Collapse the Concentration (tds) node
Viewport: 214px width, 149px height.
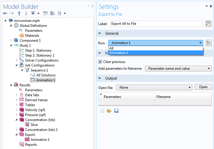point(16,120)
